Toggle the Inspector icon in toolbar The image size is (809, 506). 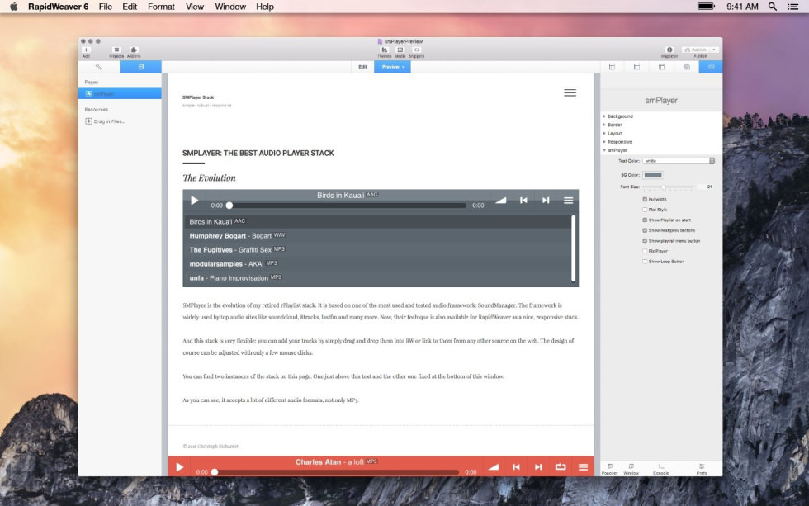click(669, 51)
